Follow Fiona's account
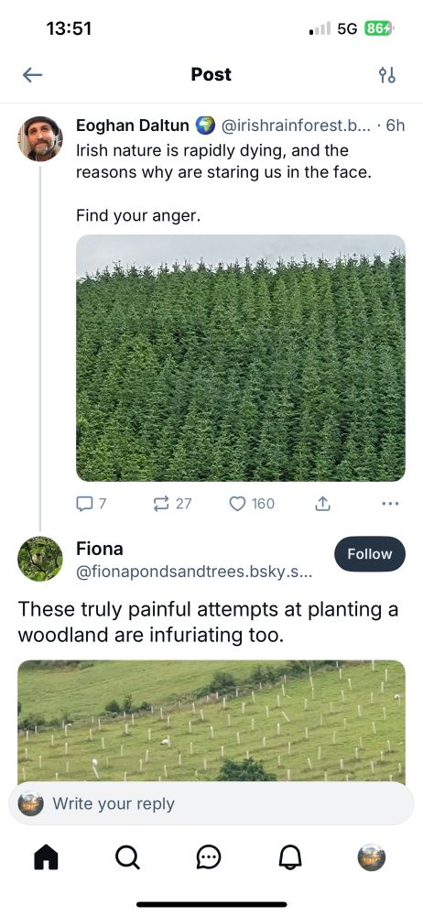The image size is (423, 916). 370,554
